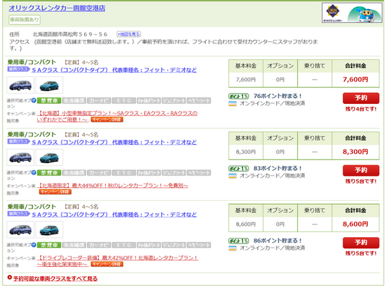Viewport: 385px width, 286px height.
Task: View dark blue car thumbnail in 8,600円 listing
Action: pyautogui.click(x=21, y=230)
